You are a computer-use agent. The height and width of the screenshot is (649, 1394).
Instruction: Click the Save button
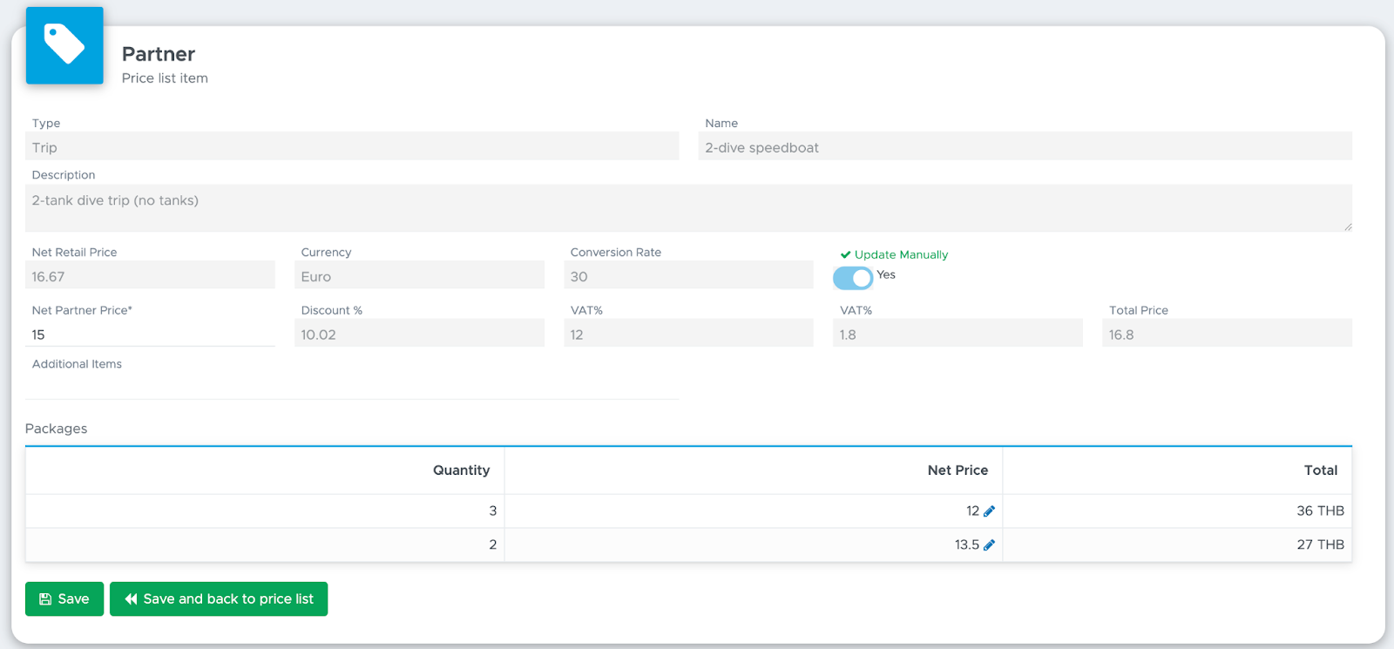64,599
